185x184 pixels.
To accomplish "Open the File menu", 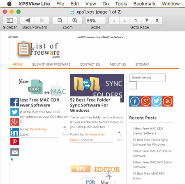I will [60, 4].
